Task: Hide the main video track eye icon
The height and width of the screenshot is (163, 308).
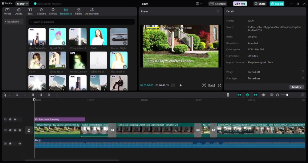Action: 15,130
